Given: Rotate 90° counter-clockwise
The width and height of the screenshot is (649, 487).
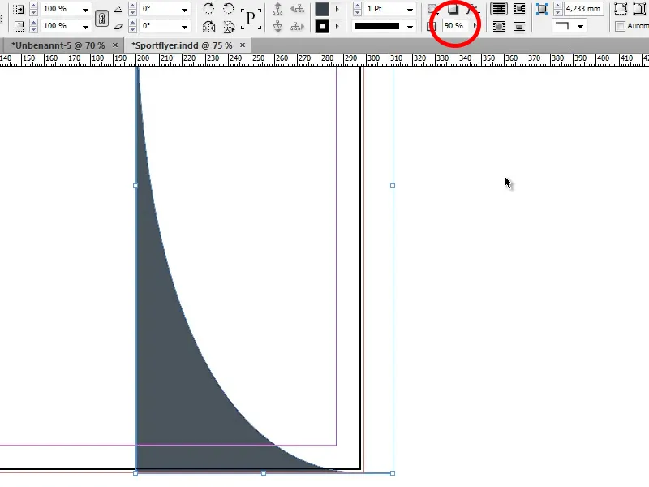Looking at the screenshot, I should pos(229,9).
